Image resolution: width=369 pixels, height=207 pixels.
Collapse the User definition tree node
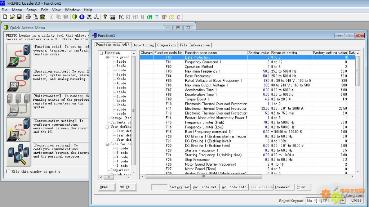pos(107,127)
